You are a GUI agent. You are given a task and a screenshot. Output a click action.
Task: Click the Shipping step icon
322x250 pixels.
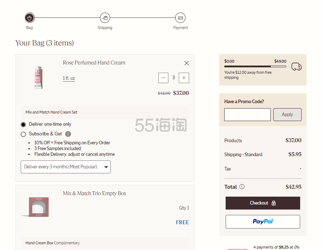click(105, 18)
